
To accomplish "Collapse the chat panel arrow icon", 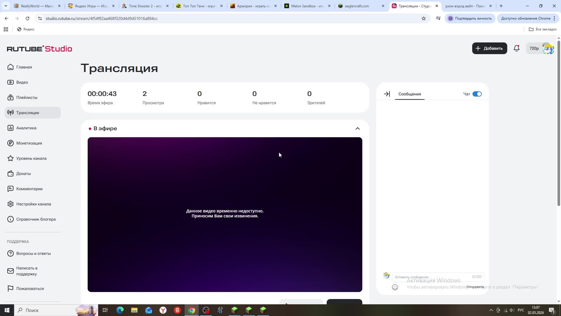I will [x=387, y=94].
